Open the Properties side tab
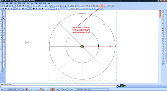Image resolution: width=167 pixels, height=91 pixels. click(x=160, y=14)
